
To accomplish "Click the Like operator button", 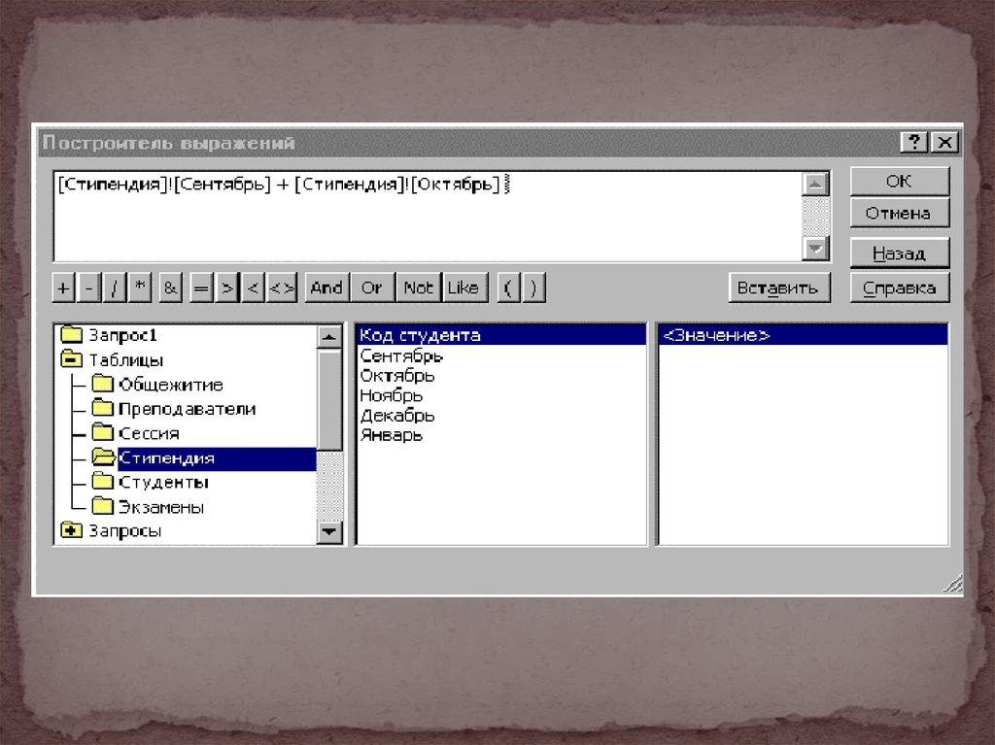I will pos(463,288).
